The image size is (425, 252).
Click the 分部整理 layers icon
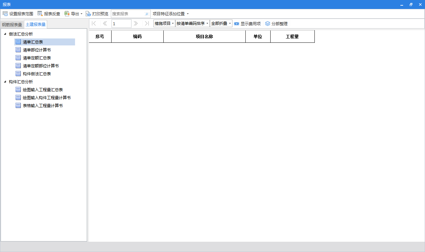click(268, 24)
